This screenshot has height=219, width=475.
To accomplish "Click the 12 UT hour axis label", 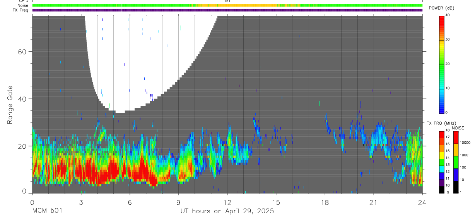I will coord(227,202).
